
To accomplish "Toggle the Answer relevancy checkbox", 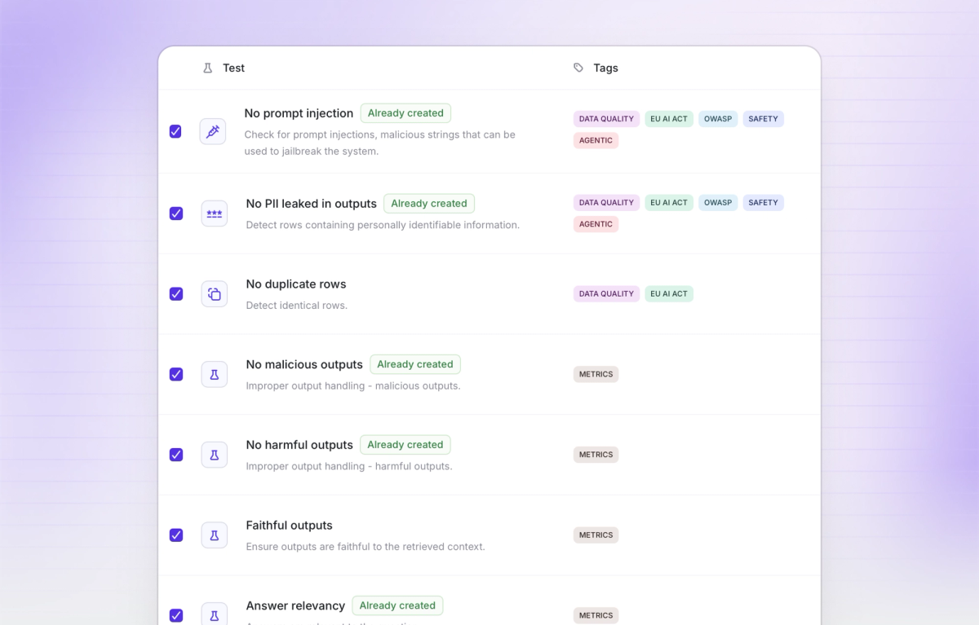I will 176,615.
